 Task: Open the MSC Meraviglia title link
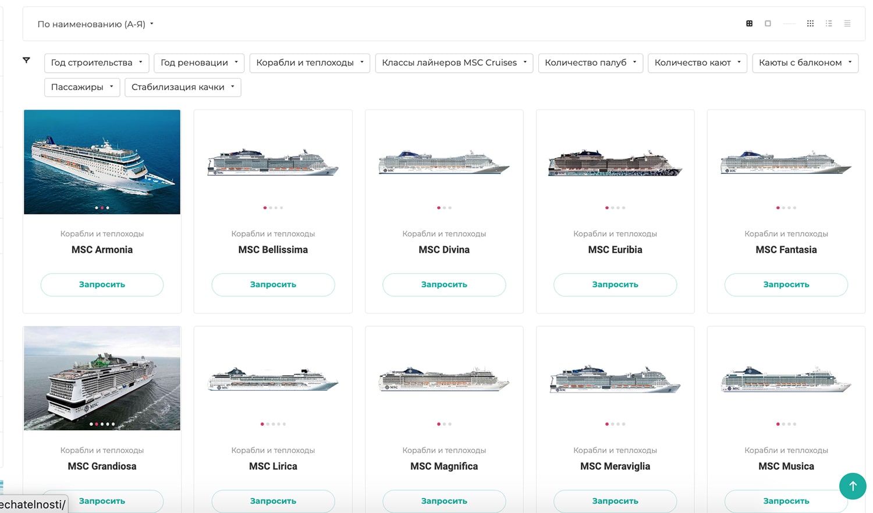pyautogui.click(x=615, y=466)
